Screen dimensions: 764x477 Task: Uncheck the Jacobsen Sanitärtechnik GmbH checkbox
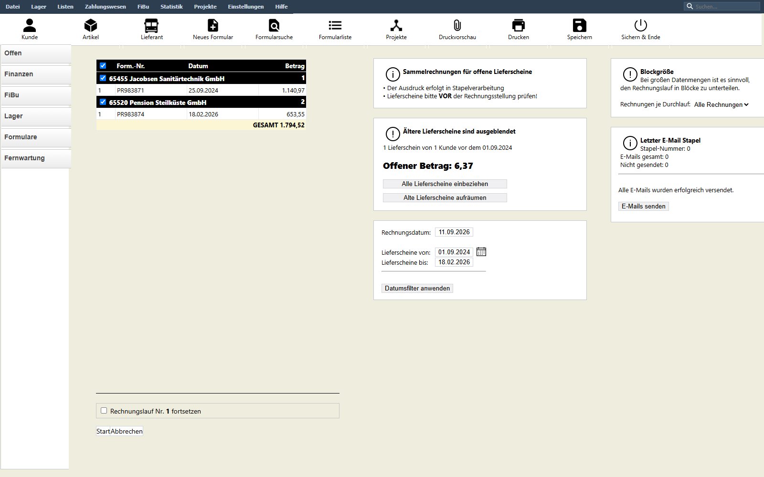coord(103,78)
